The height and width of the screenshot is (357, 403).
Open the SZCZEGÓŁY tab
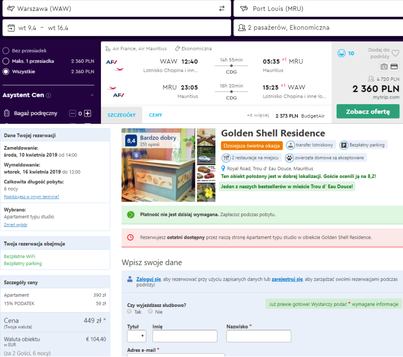tap(122, 115)
